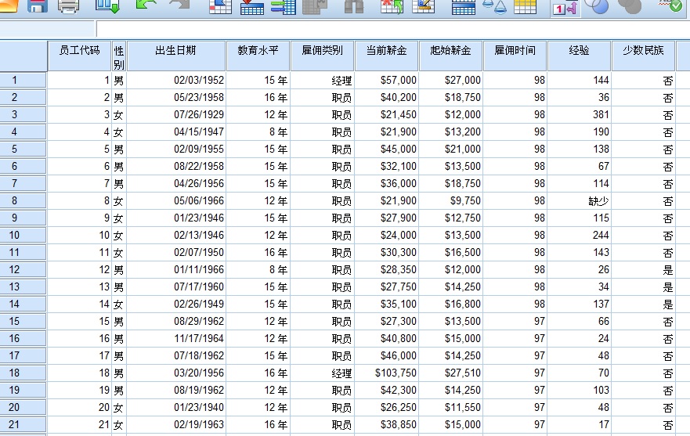
Task: Select row header 18
Action: 23,373
